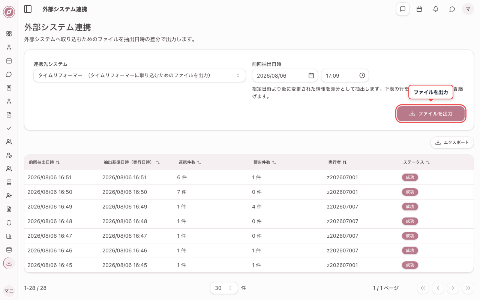Image resolution: width=480 pixels, height=300 pixels.
Task: Open the calendar icon in top bar
Action: (419, 9)
